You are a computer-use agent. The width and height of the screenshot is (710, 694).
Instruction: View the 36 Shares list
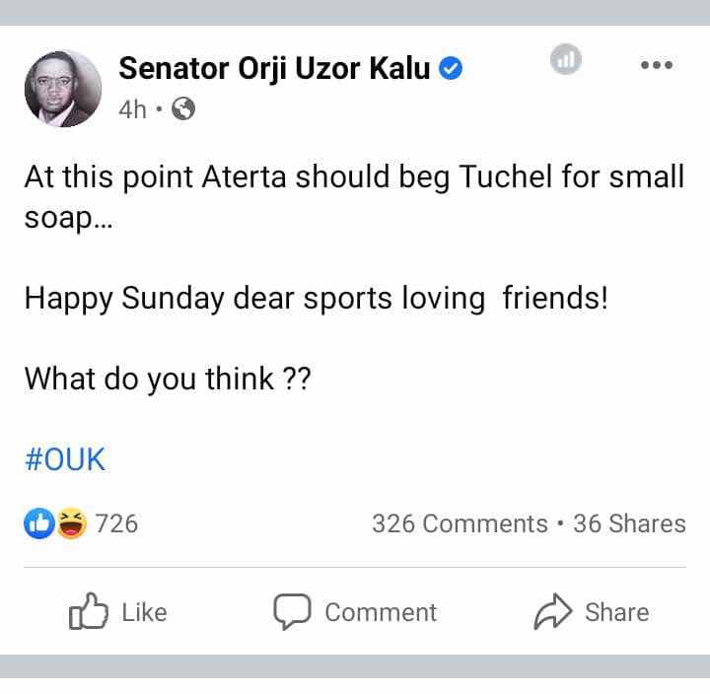click(629, 523)
